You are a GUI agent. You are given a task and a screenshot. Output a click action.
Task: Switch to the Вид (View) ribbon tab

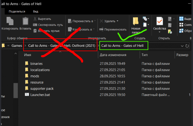(36, 12)
